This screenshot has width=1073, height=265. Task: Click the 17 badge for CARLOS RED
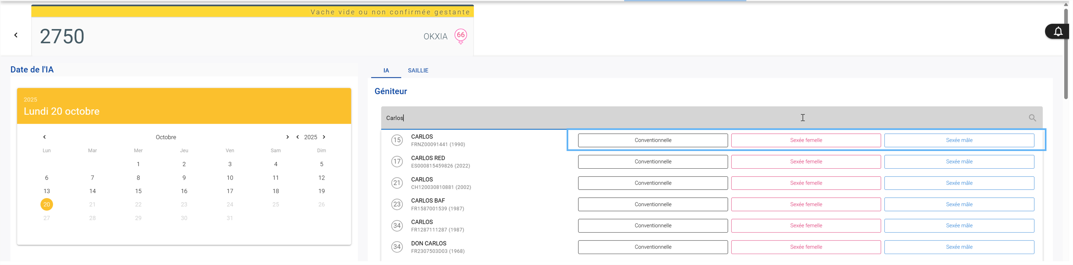[x=397, y=162]
